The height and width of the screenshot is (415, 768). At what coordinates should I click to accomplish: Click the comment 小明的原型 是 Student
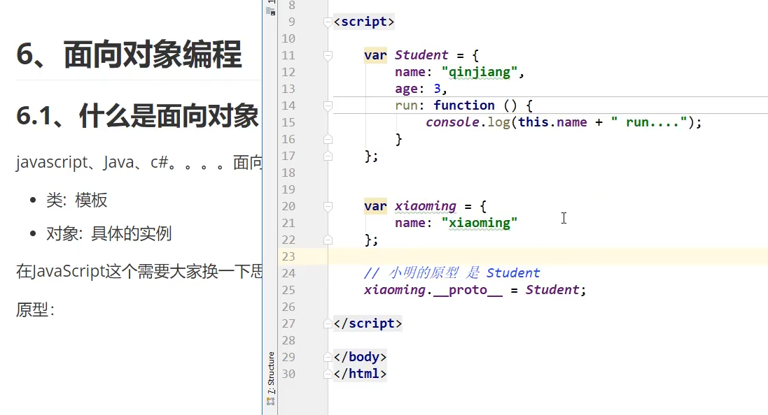[452, 273]
